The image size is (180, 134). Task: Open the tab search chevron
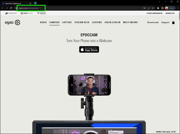tap(159, 2)
